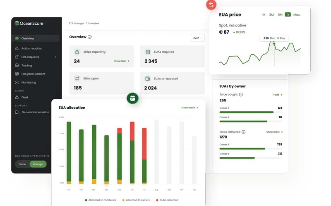
Task: Click info icon next to To be bought
Action: [x=241, y=95]
